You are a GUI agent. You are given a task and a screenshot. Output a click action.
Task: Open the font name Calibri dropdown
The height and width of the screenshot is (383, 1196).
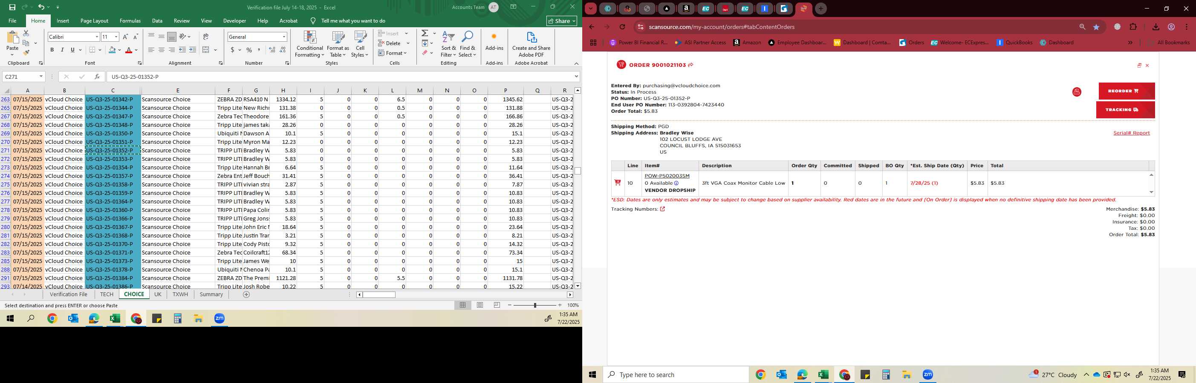(x=97, y=37)
